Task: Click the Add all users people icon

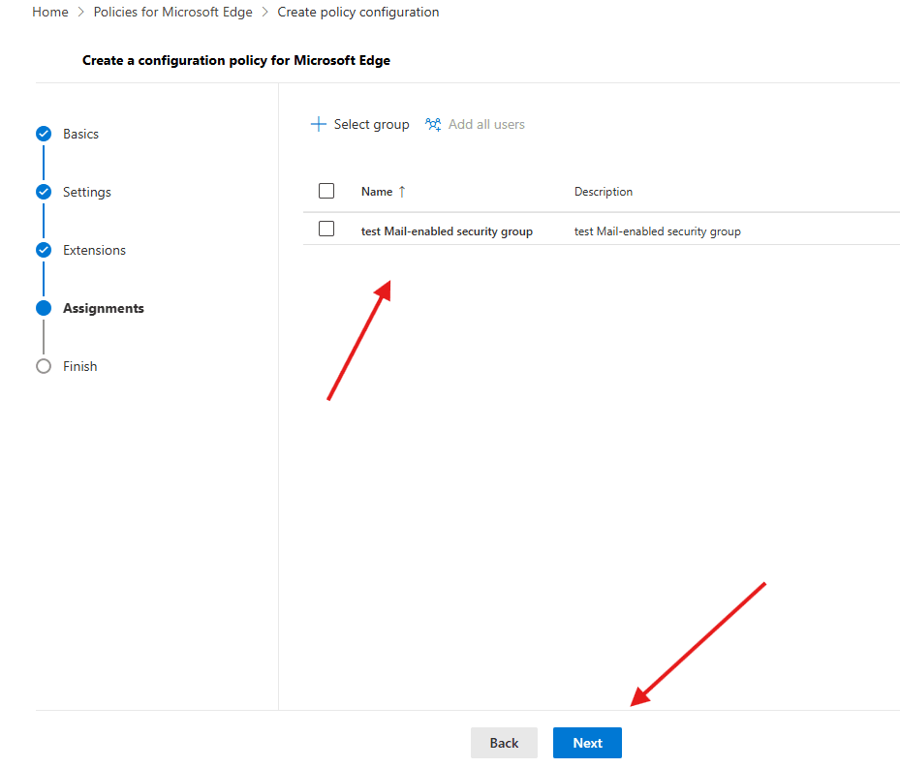Action: (433, 124)
